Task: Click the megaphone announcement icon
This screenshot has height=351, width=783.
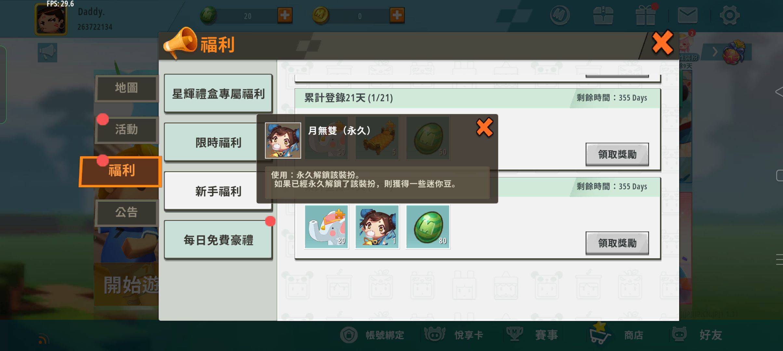Action: (47, 52)
